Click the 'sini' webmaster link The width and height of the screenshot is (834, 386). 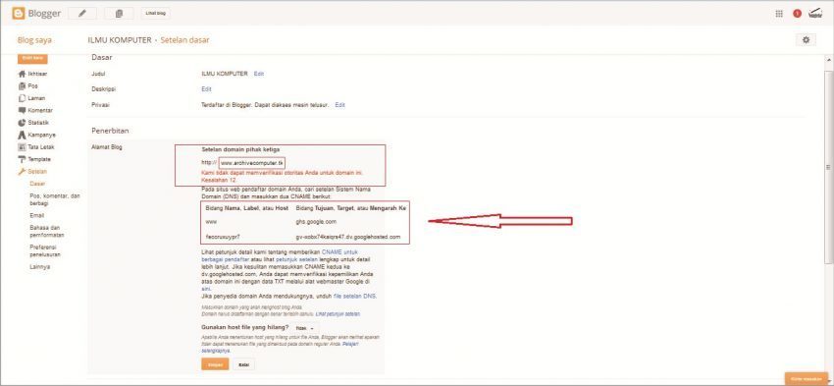tap(206, 288)
